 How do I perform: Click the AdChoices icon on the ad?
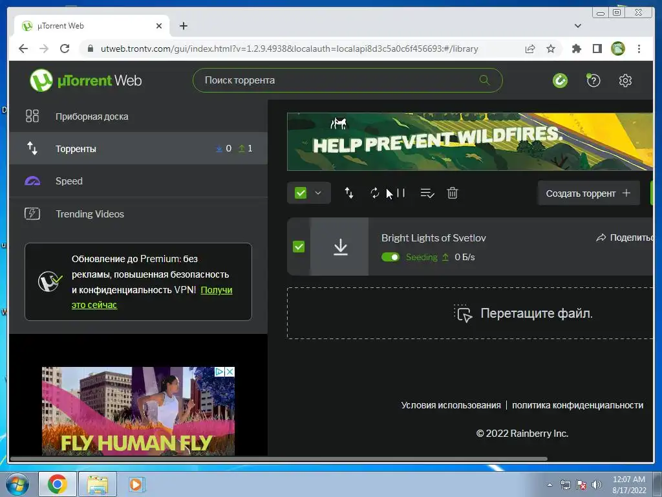tap(220, 372)
